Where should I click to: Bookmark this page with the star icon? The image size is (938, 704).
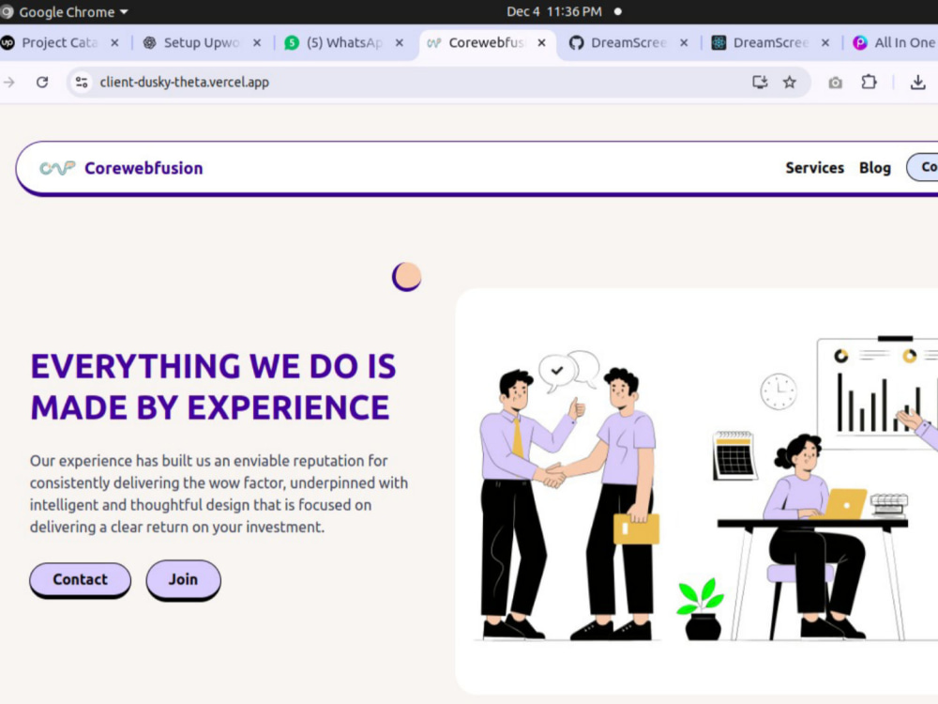click(x=790, y=82)
